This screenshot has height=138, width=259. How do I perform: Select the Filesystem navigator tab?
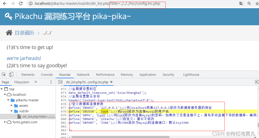point(22,82)
